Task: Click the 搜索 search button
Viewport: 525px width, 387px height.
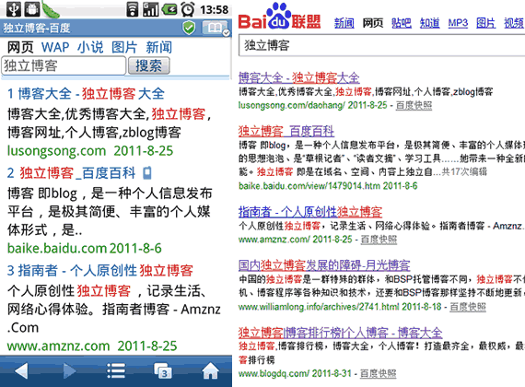Action: [x=148, y=65]
